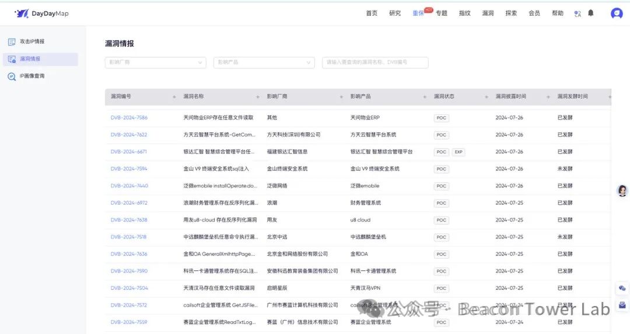Viewport: 630px width, 334px height.
Task: Click product cell 天青汉马VPN
Action: coord(365,288)
